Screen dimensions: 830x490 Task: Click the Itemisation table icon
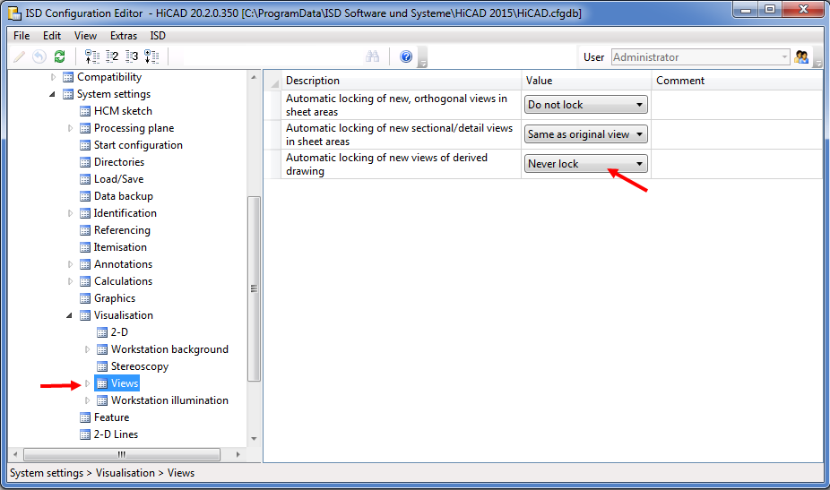pos(84,247)
